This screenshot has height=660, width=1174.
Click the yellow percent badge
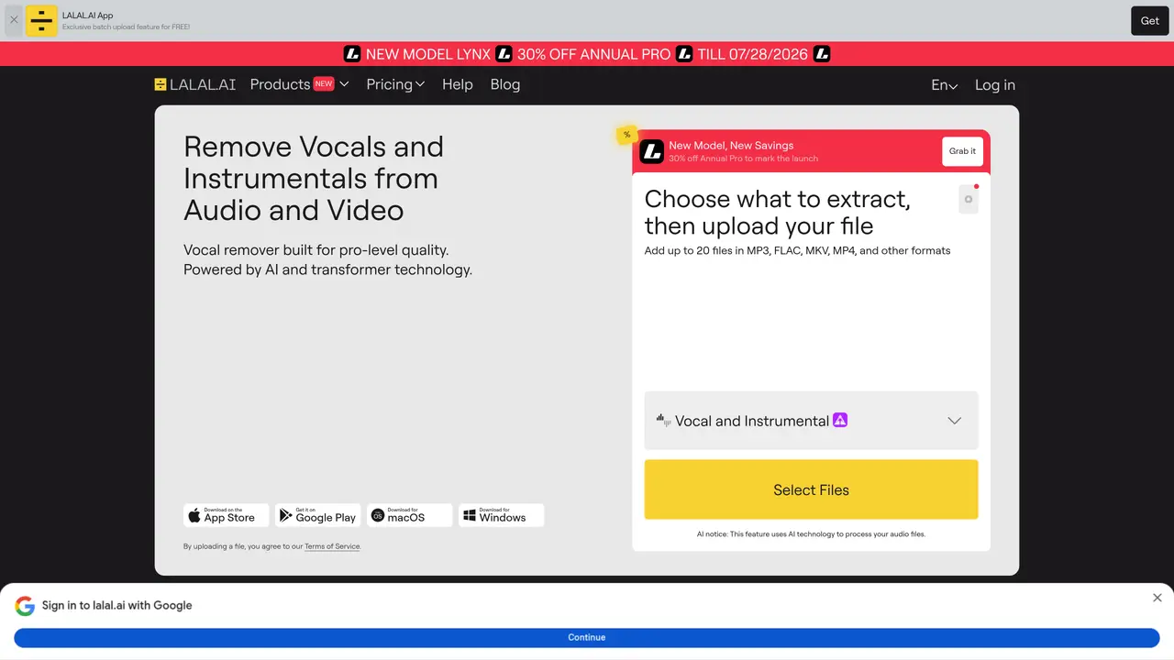tap(627, 135)
